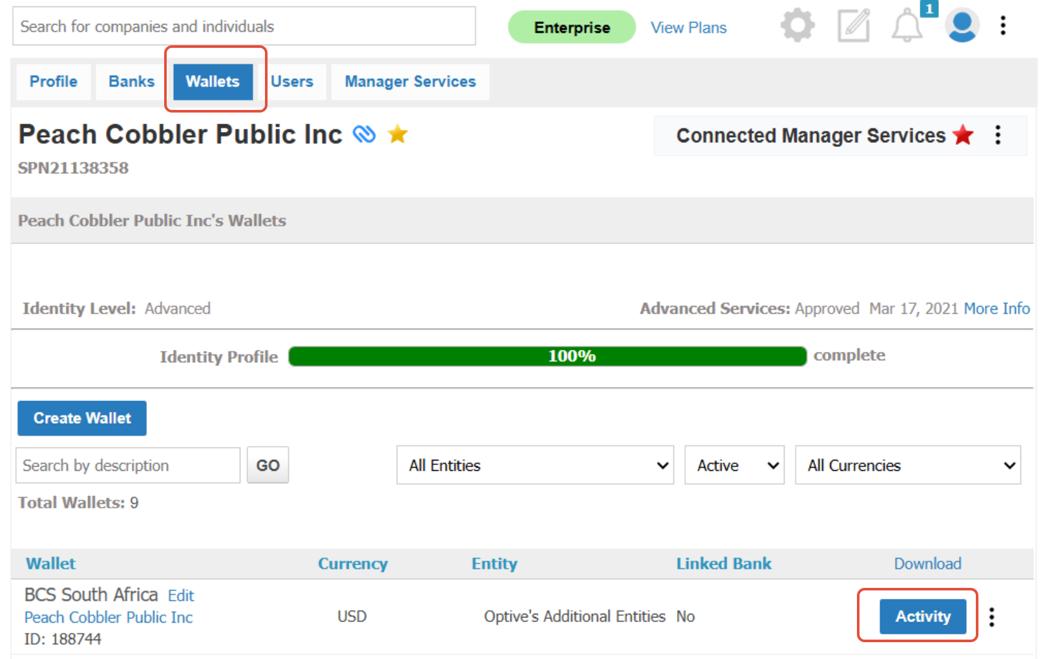Open the notifications bell icon
Image resolution: width=1045 pixels, height=659 pixels.
(x=907, y=27)
